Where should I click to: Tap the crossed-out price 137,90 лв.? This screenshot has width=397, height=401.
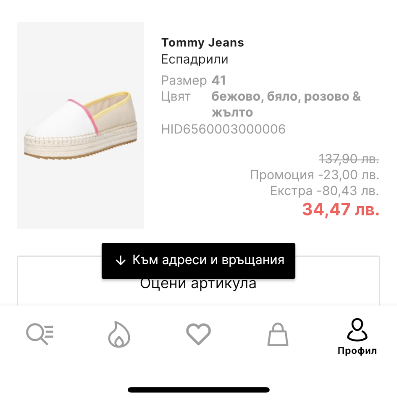coord(349,159)
